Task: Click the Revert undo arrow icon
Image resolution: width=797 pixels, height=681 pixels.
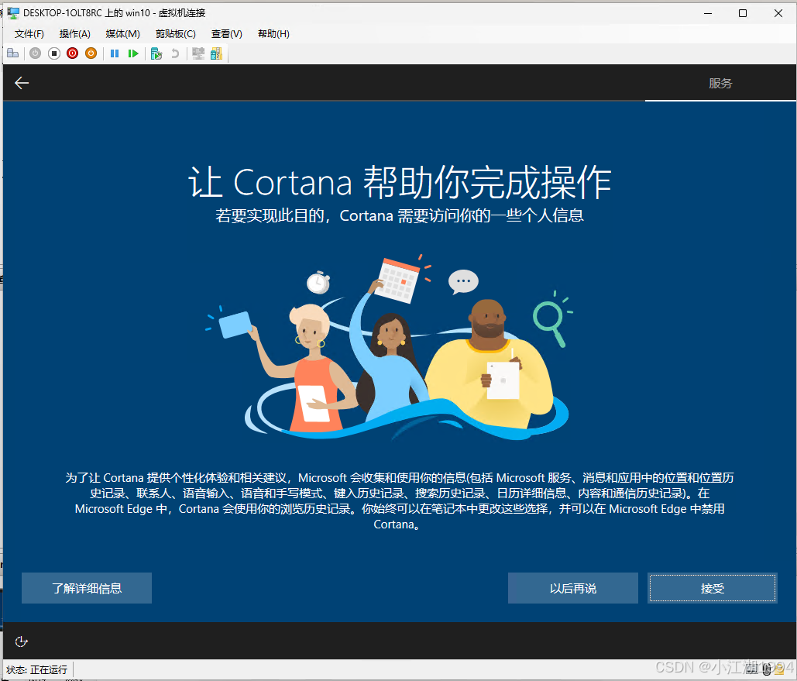Action: [175, 53]
